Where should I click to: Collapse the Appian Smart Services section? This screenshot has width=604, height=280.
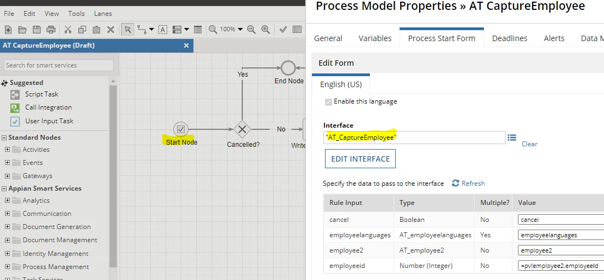4,188
